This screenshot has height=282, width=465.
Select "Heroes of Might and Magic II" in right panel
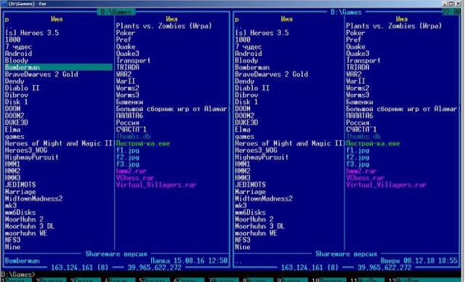tap(288, 143)
